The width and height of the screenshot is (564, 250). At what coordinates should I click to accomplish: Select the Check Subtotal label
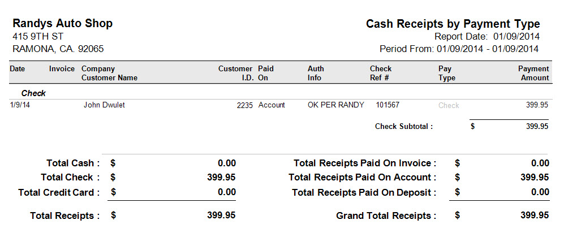point(404,126)
